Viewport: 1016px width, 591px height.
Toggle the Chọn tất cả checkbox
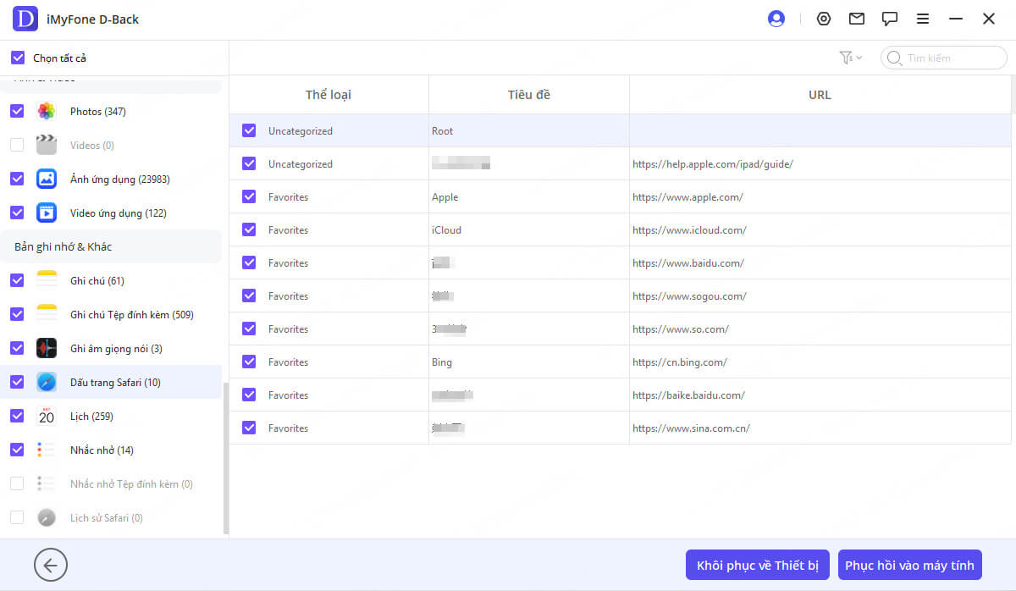click(17, 58)
